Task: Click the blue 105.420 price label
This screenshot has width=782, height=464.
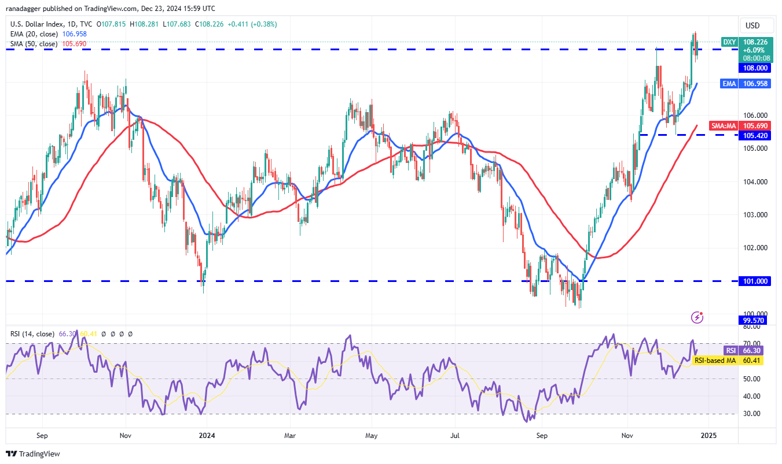Action: (x=755, y=135)
